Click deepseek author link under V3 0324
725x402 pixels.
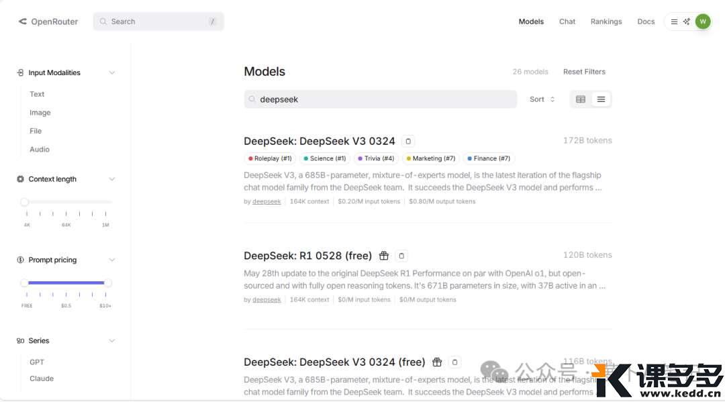267,201
